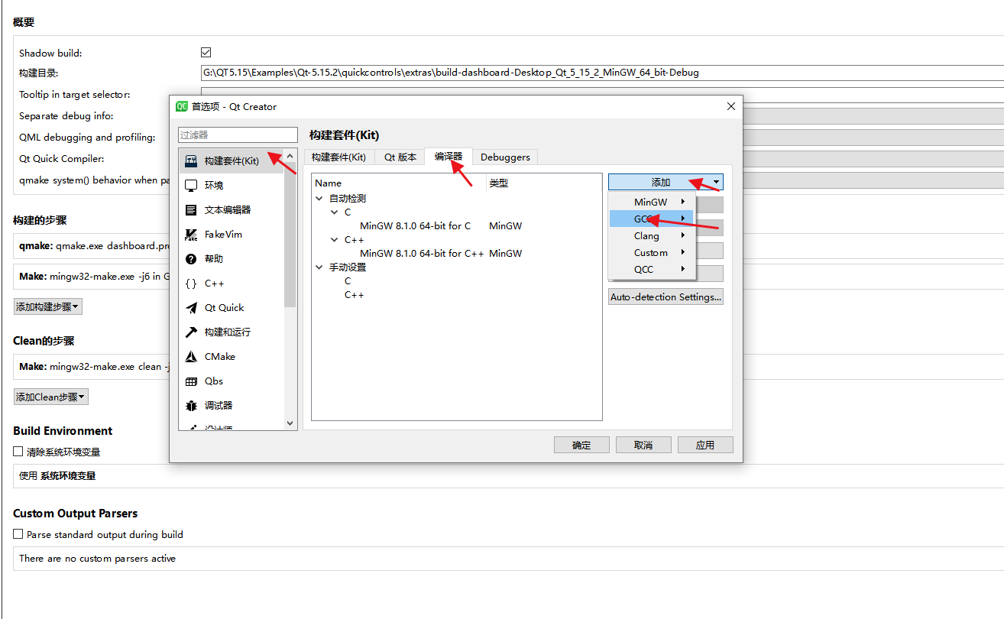Image resolution: width=1004 pixels, height=619 pixels.
Task: Close the Preferences dialog
Action: (730, 106)
